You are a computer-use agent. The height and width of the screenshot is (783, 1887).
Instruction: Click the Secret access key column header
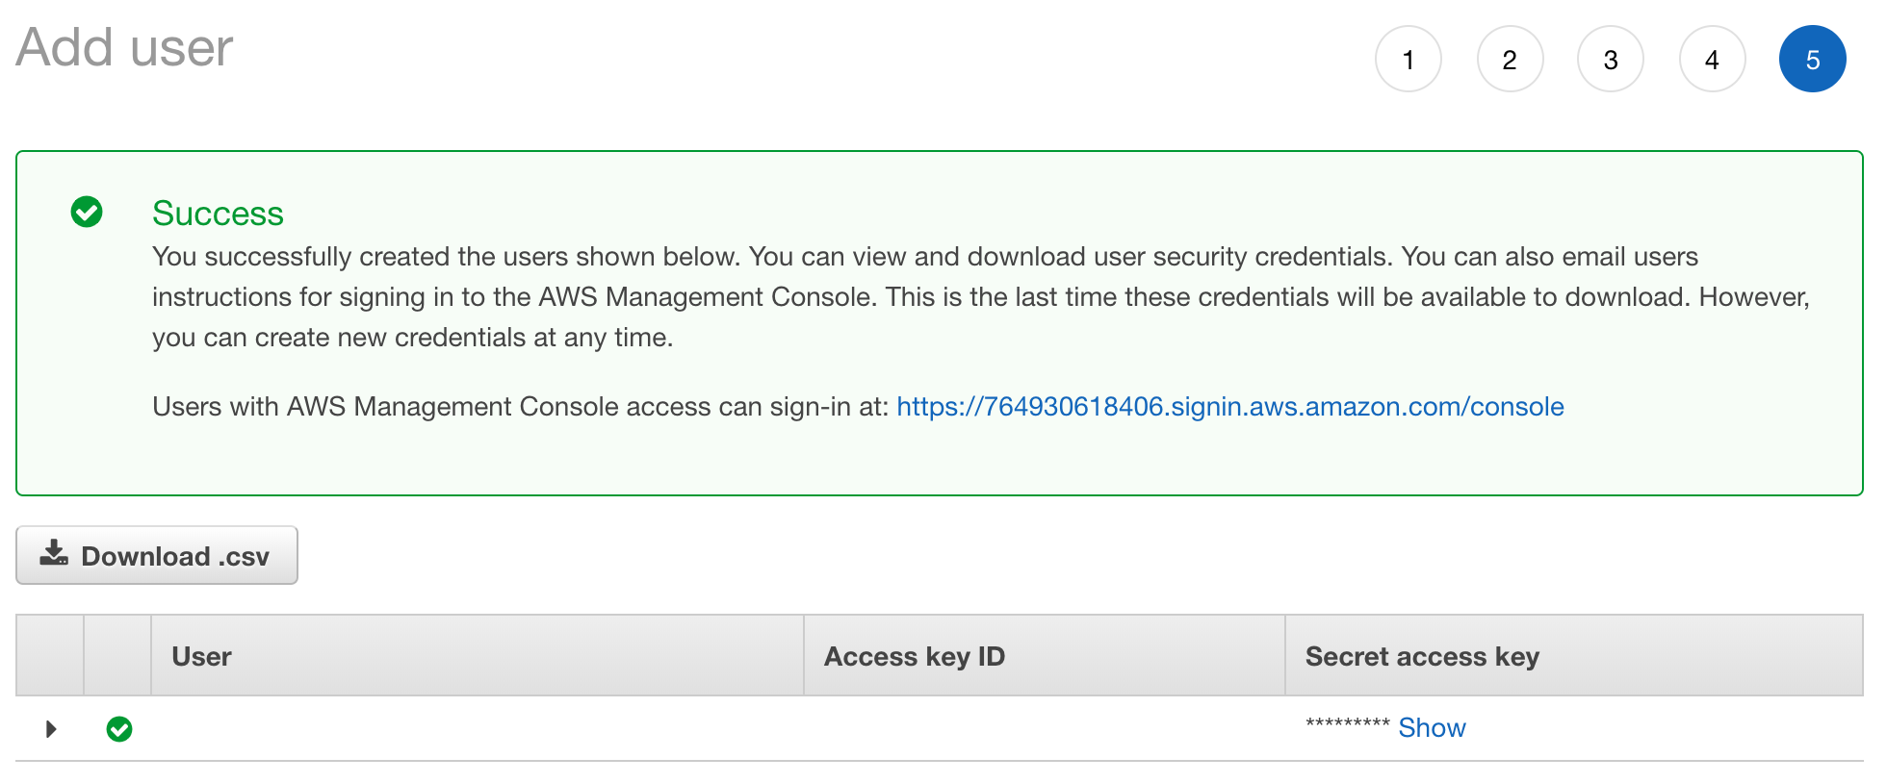(x=1422, y=656)
